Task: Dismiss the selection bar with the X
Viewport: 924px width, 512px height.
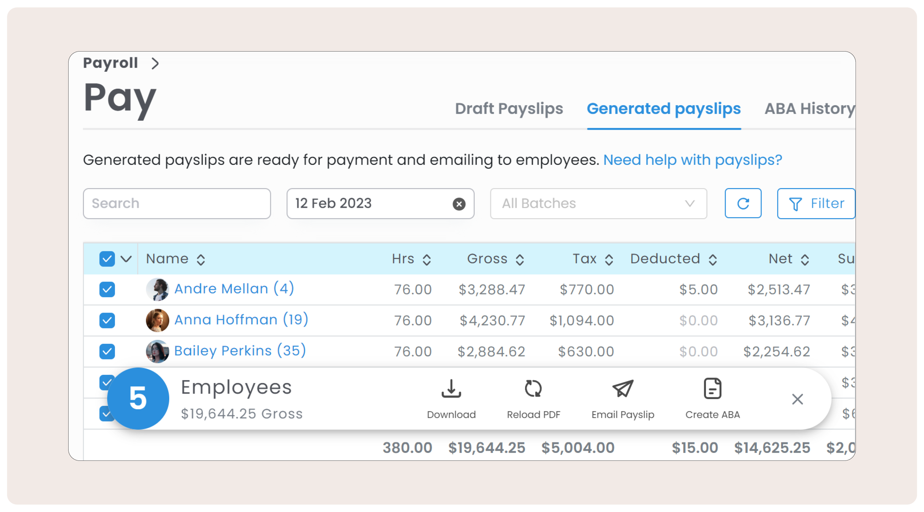Action: point(797,399)
